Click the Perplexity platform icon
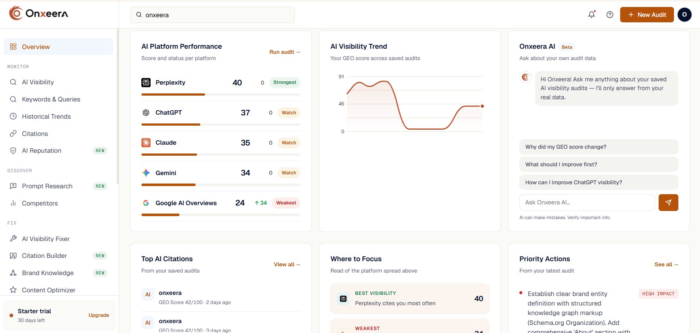The width and height of the screenshot is (700, 333). pos(146,82)
